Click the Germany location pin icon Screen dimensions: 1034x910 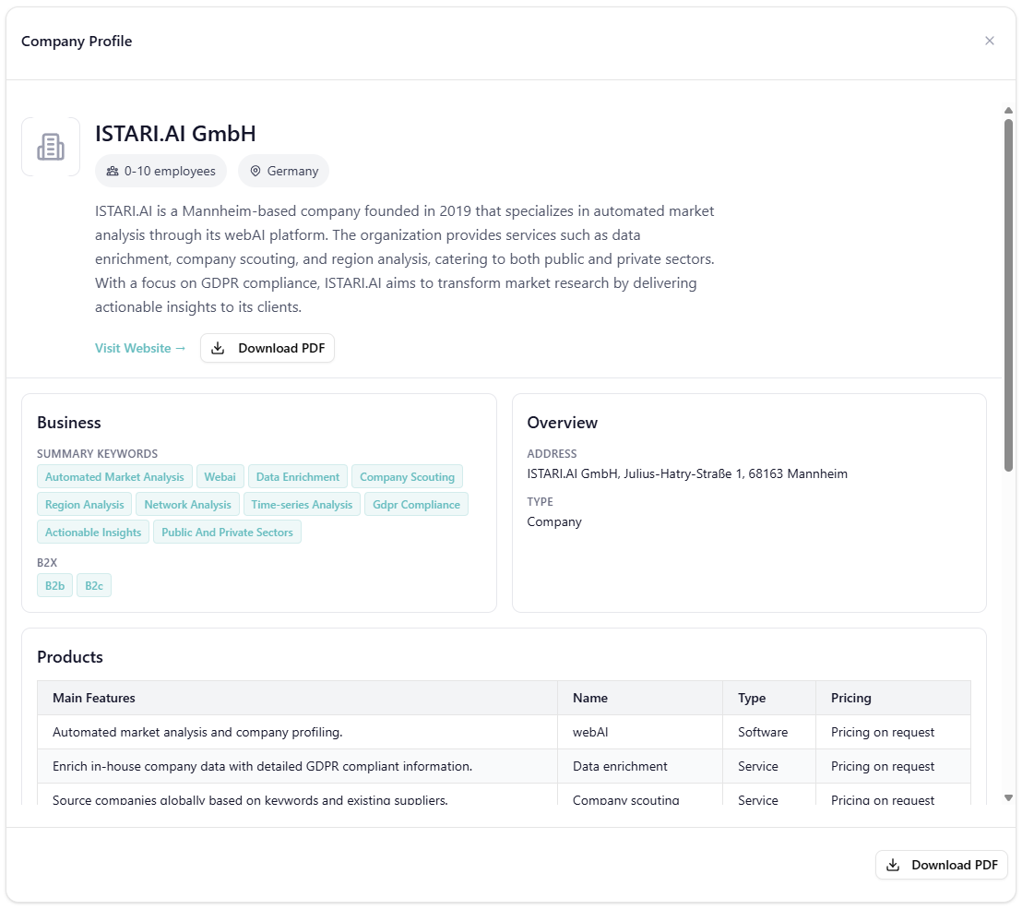(256, 171)
